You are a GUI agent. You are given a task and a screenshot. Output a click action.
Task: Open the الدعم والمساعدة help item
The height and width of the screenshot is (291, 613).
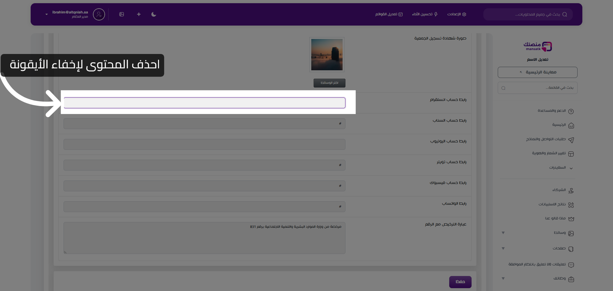[x=571, y=111]
